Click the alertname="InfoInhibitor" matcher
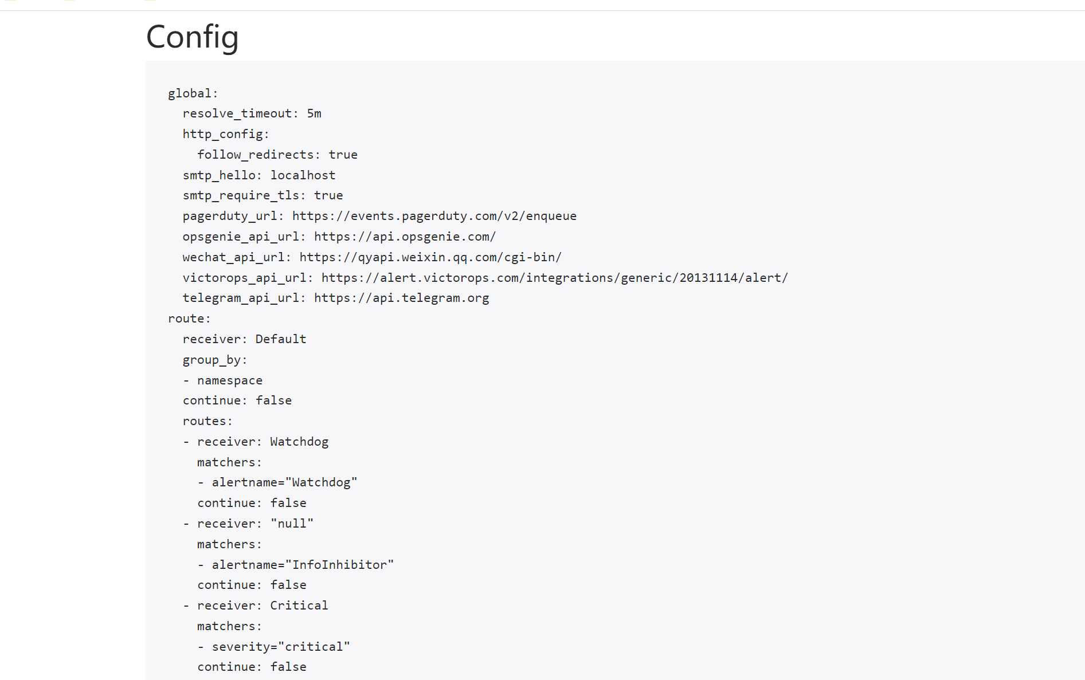This screenshot has height=680, width=1085. click(x=303, y=565)
